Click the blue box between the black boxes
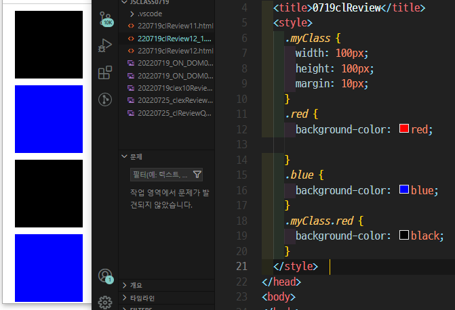Viewport: 455px width, 310px height. pyautogui.click(x=49, y=119)
